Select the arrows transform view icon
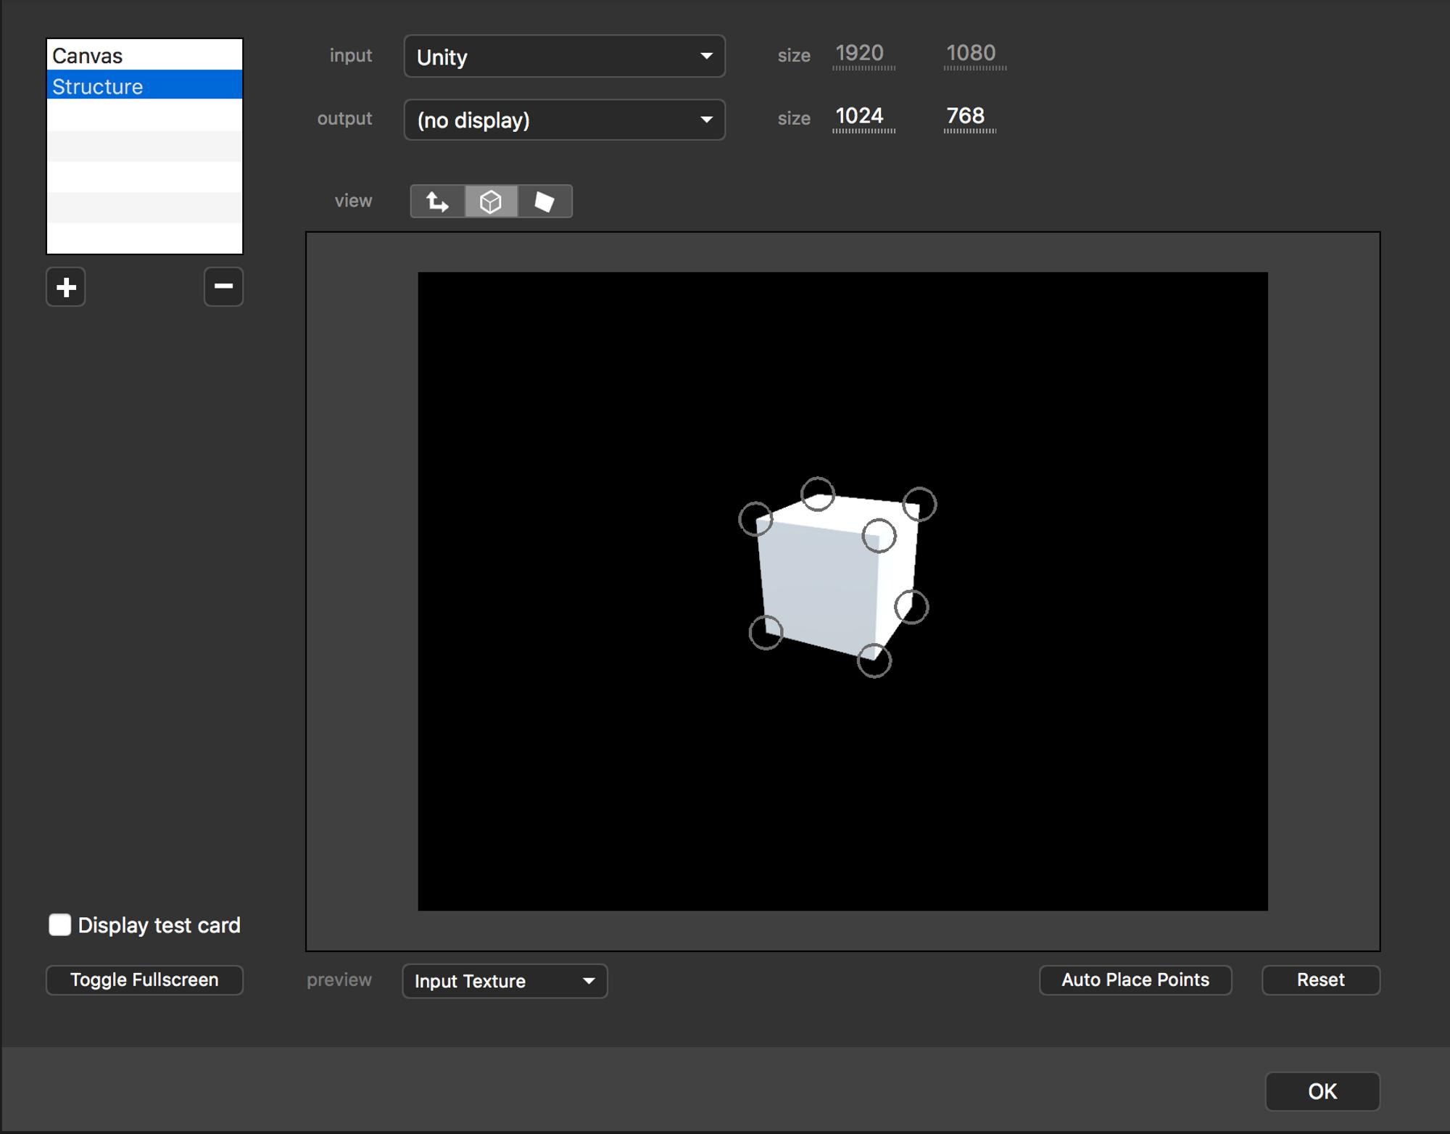Image resolution: width=1450 pixels, height=1134 pixels. click(437, 202)
